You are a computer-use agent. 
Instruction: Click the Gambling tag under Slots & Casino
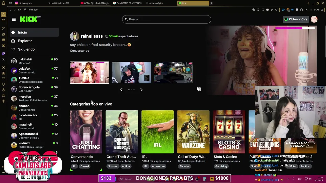click(221, 166)
